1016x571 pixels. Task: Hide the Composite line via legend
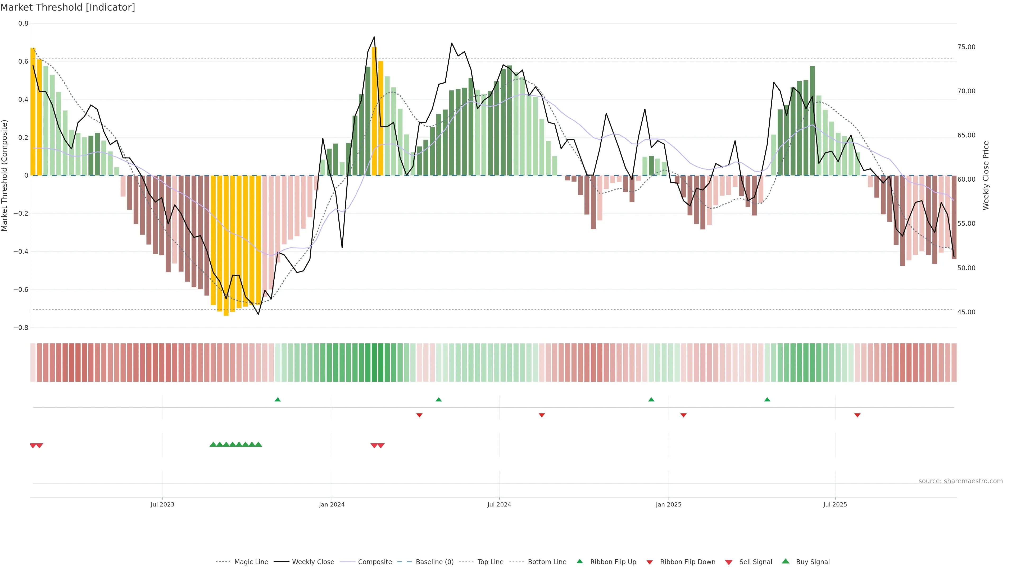(x=375, y=562)
